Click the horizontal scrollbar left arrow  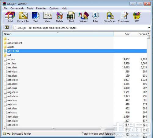[x=4, y=128]
